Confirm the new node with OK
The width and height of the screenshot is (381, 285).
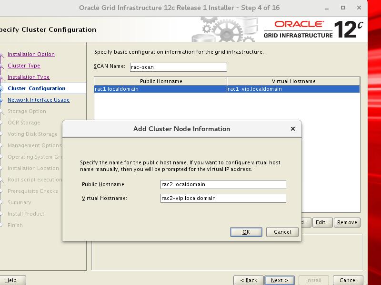point(246,232)
